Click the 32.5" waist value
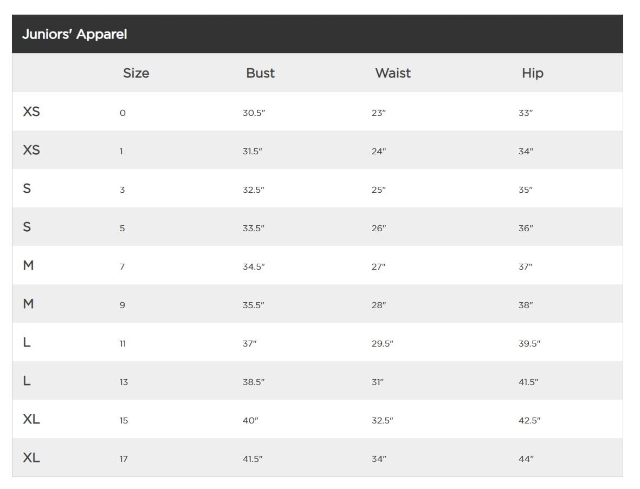This screenshot has width=640, height=489. (x=383, y=420)
